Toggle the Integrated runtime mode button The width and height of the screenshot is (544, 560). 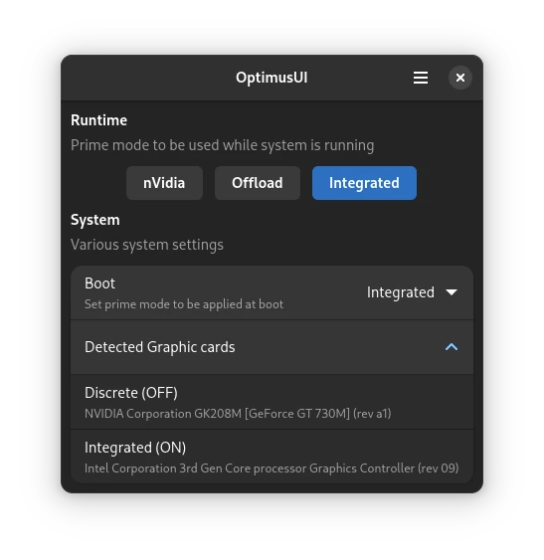364,183
